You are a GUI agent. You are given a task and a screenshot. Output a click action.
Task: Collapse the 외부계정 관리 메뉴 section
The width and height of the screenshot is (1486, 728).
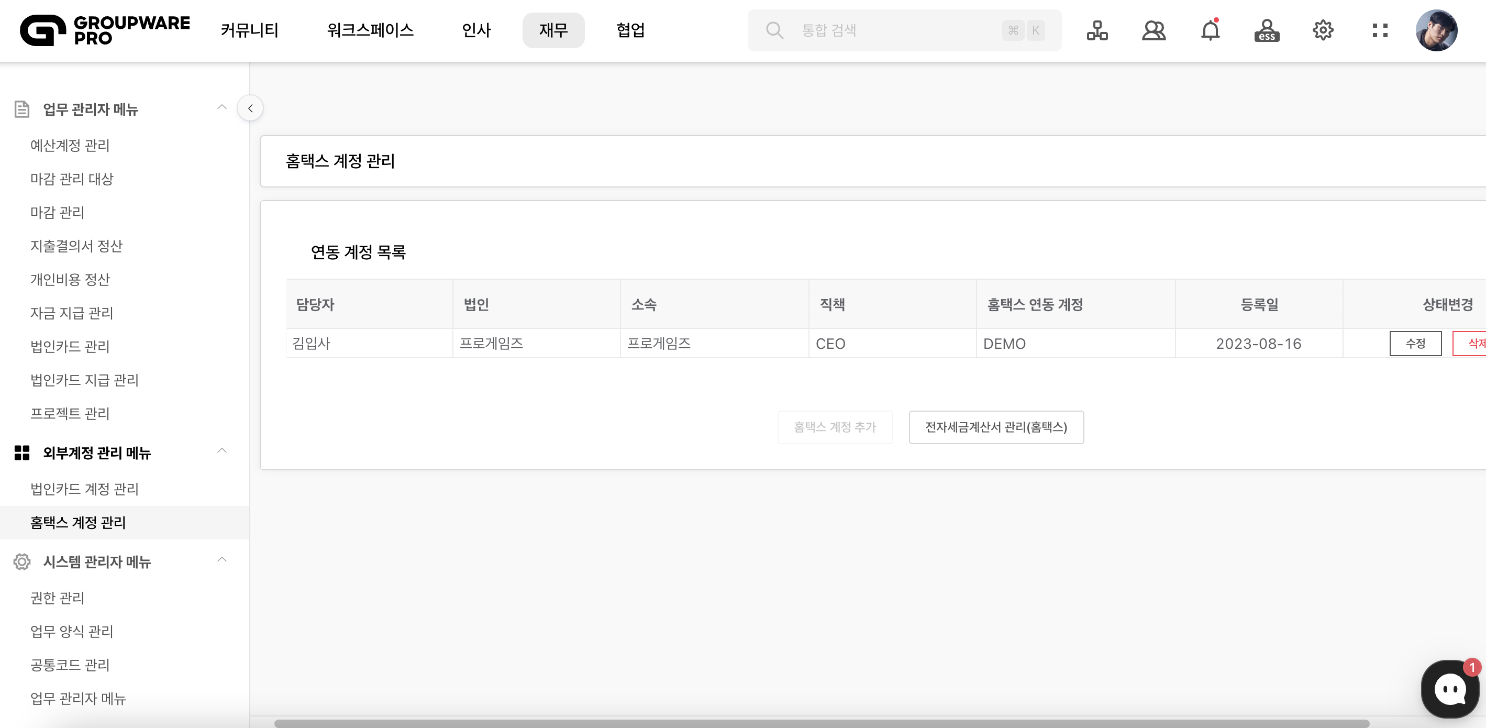(222, 450)
